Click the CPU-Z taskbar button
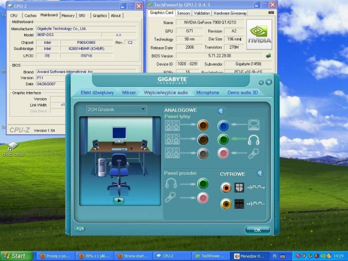Screen dimensions: 348x261 tap(172, 256)
